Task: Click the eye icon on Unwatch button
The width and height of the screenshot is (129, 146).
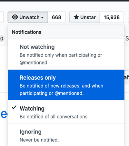Action: [15, 17]
